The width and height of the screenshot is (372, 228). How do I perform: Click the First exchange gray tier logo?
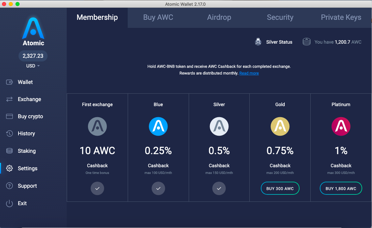tap(97, 126)
